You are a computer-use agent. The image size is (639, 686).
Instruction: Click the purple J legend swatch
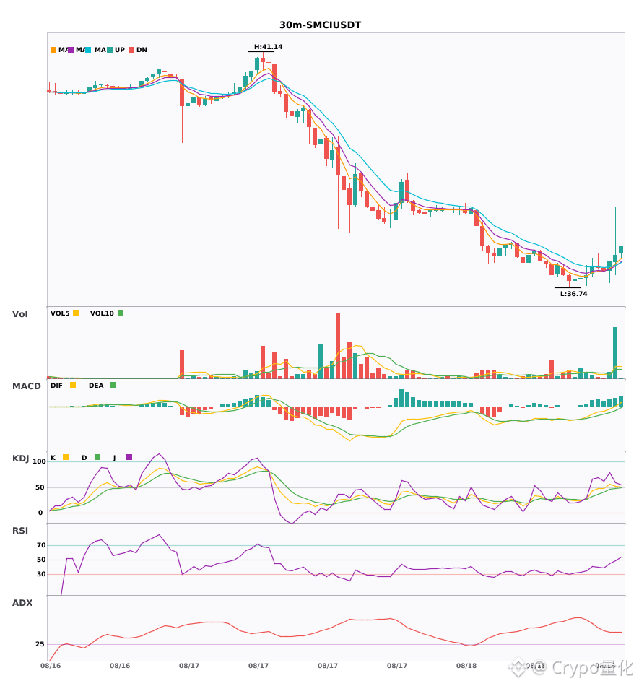[129, 457]
